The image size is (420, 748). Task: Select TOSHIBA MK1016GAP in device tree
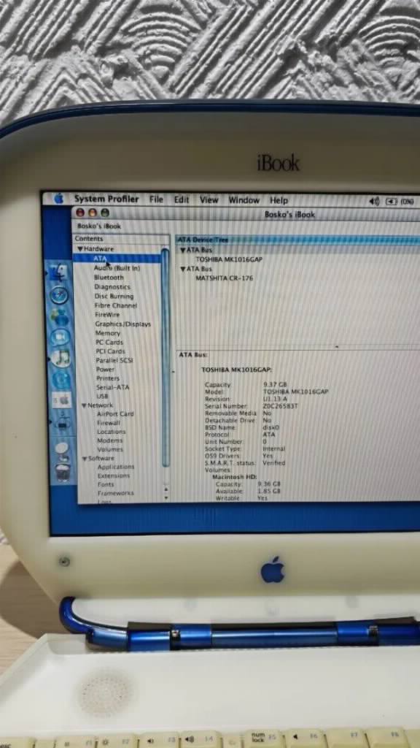tap(229, 259)
